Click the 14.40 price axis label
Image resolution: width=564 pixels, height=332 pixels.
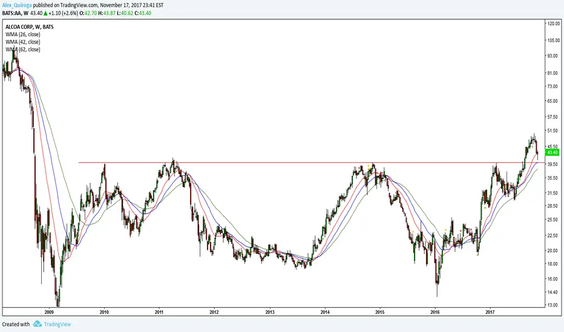pos(552,293)
